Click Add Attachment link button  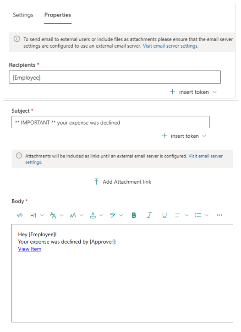123,182
